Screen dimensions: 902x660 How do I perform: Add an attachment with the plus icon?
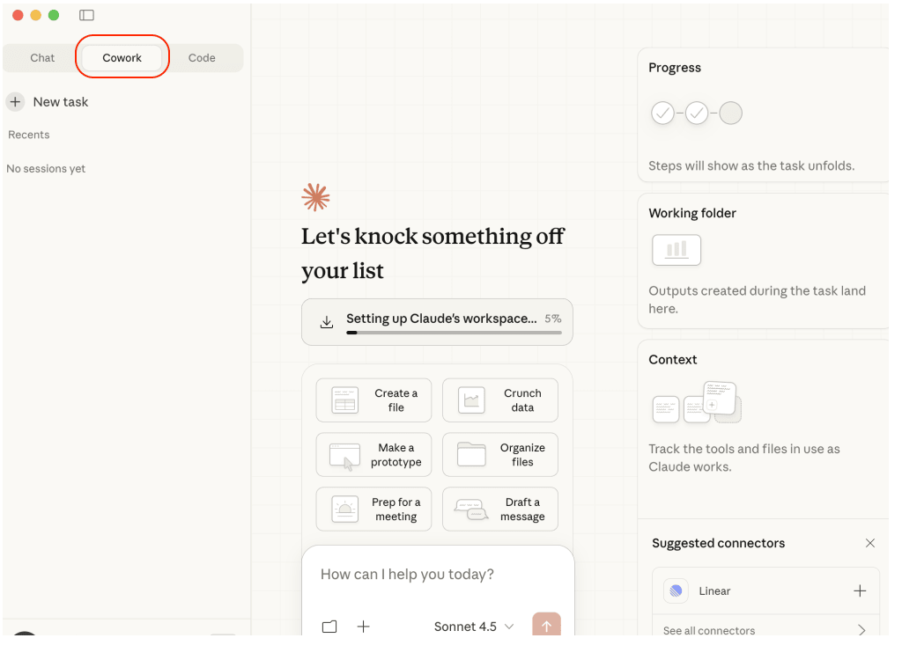click(364, 627)
